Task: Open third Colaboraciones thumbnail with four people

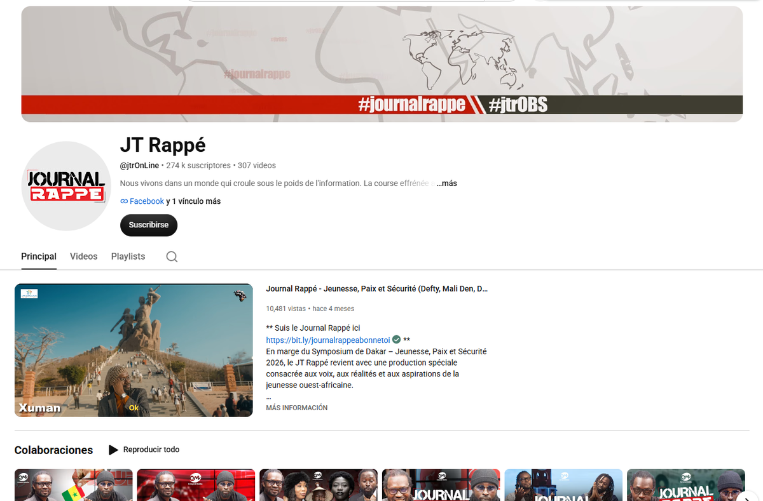Action: [319, 485]
